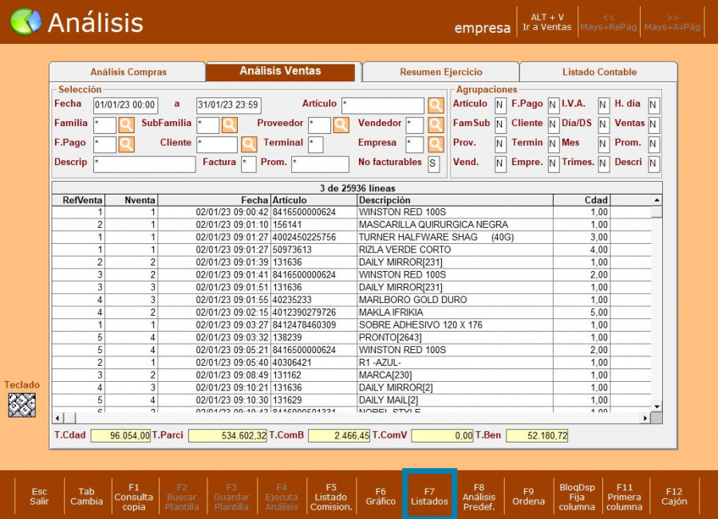Switch to the Análisis Compras tab
This screenshot has height=519, width=718.
click(128, 73)
